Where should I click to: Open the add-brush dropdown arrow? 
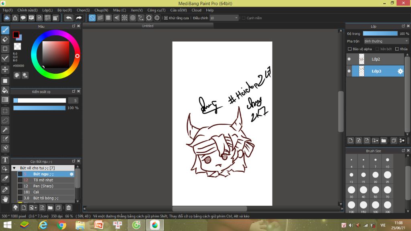click(36, 208)
